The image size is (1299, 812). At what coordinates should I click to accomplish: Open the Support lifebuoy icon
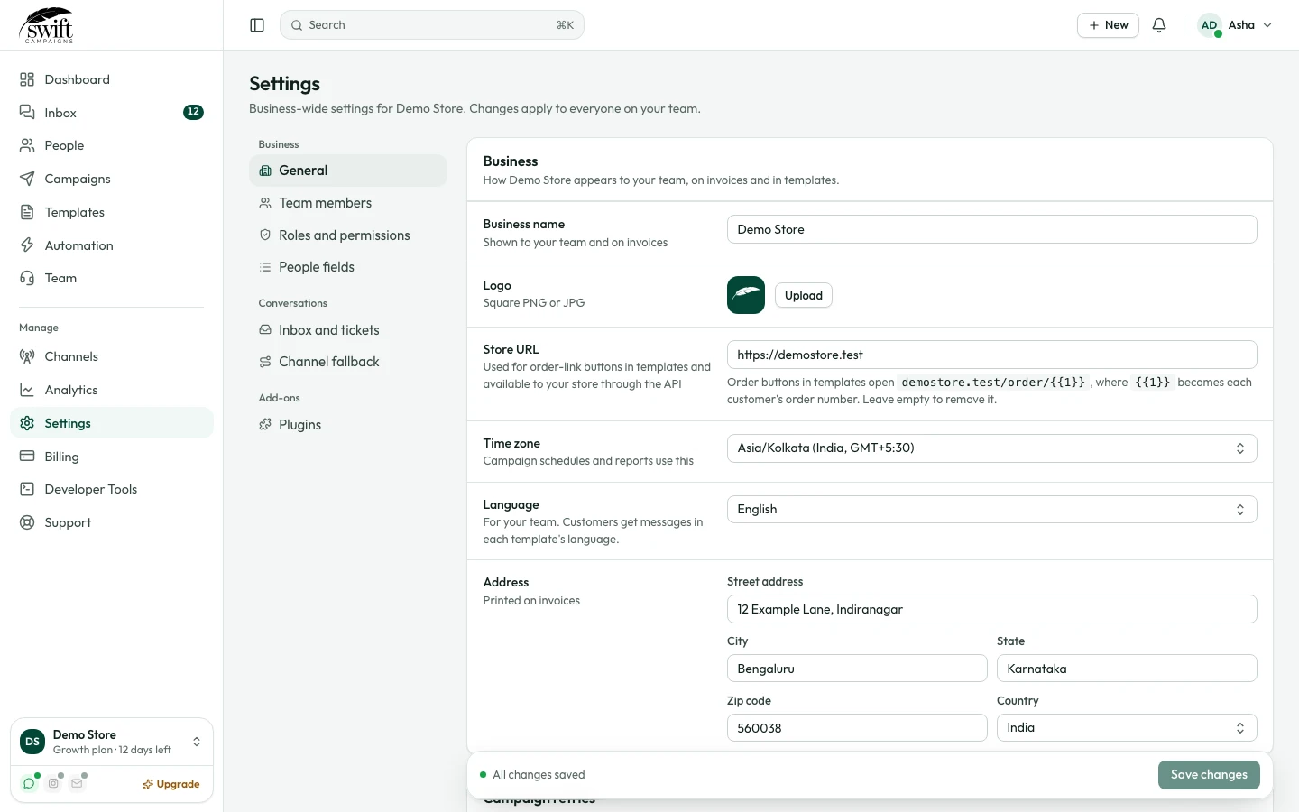point(27,522)
